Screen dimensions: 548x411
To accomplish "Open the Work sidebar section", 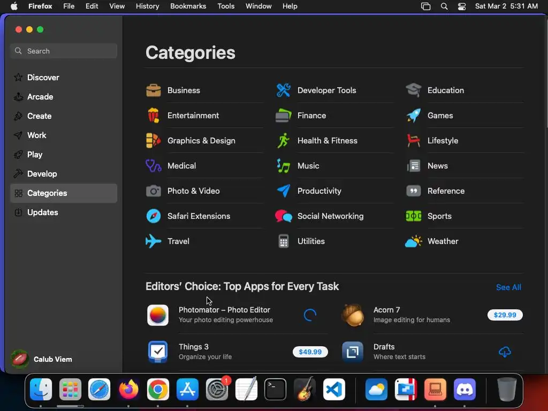I will (x=64, y=135).
